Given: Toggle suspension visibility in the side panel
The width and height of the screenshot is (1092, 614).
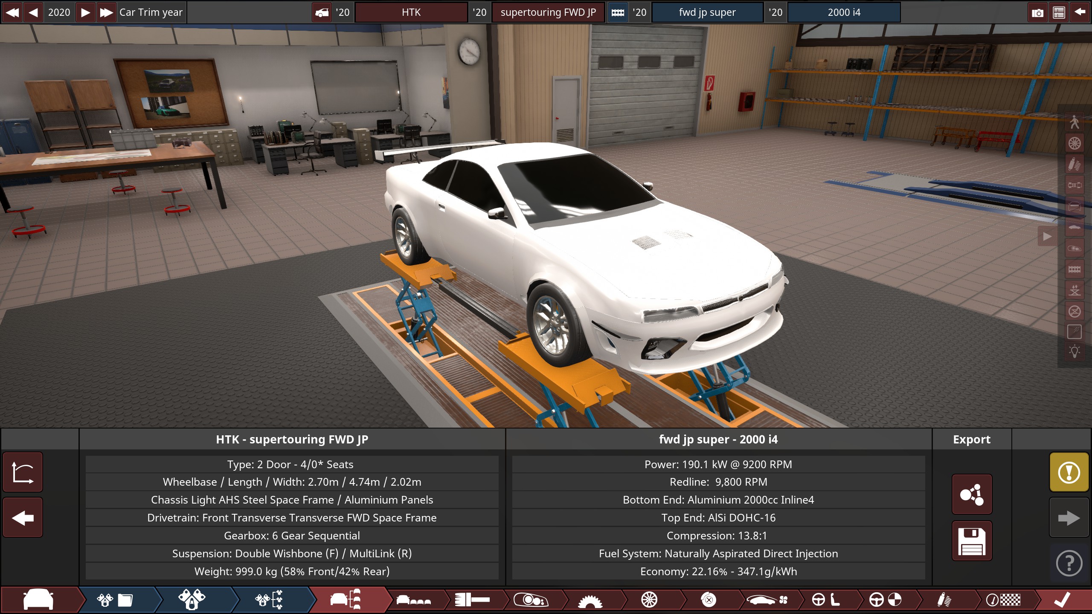Looking at the screenshot, I should tap(1075, 164).
